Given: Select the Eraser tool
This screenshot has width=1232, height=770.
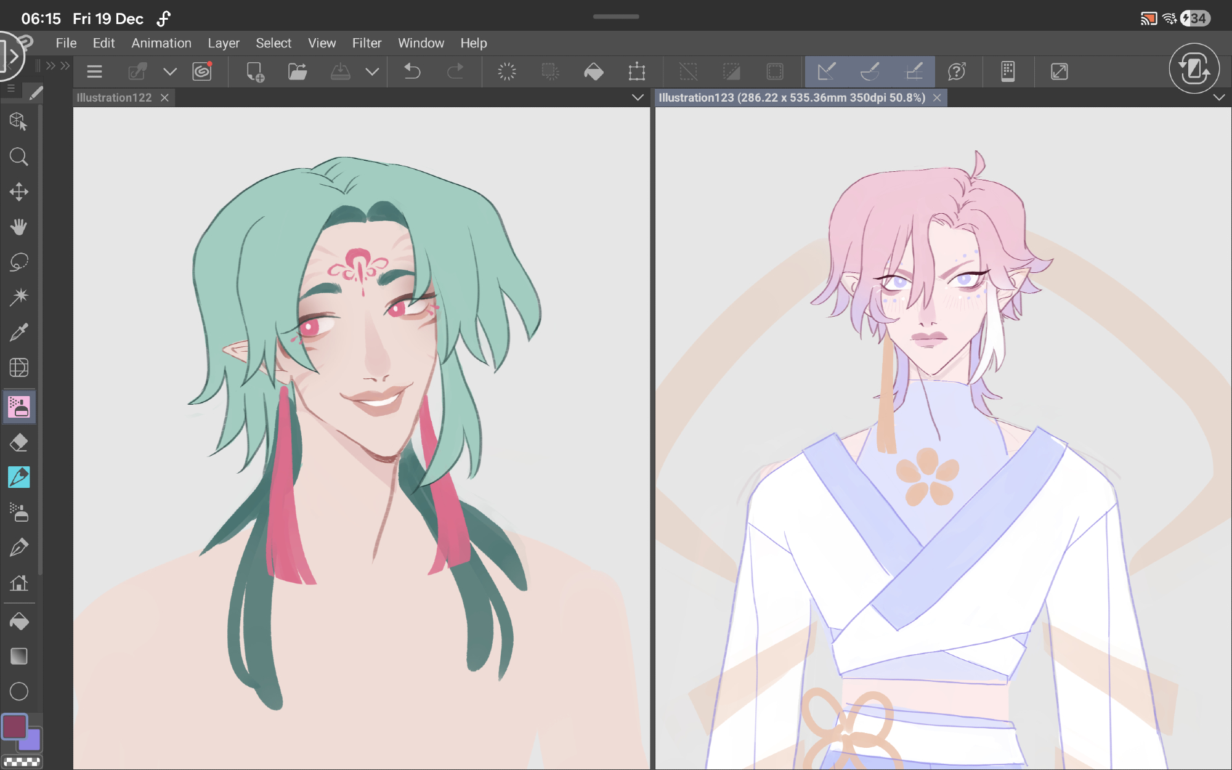Looking at the screenshot, I should tap(18, 442).
